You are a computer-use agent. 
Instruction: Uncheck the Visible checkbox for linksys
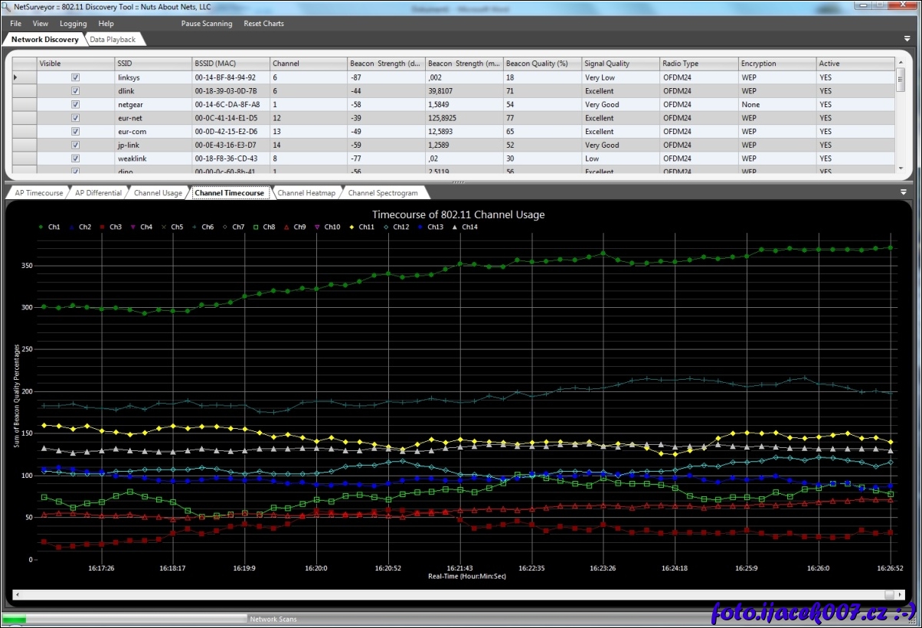tap(75, 77)
